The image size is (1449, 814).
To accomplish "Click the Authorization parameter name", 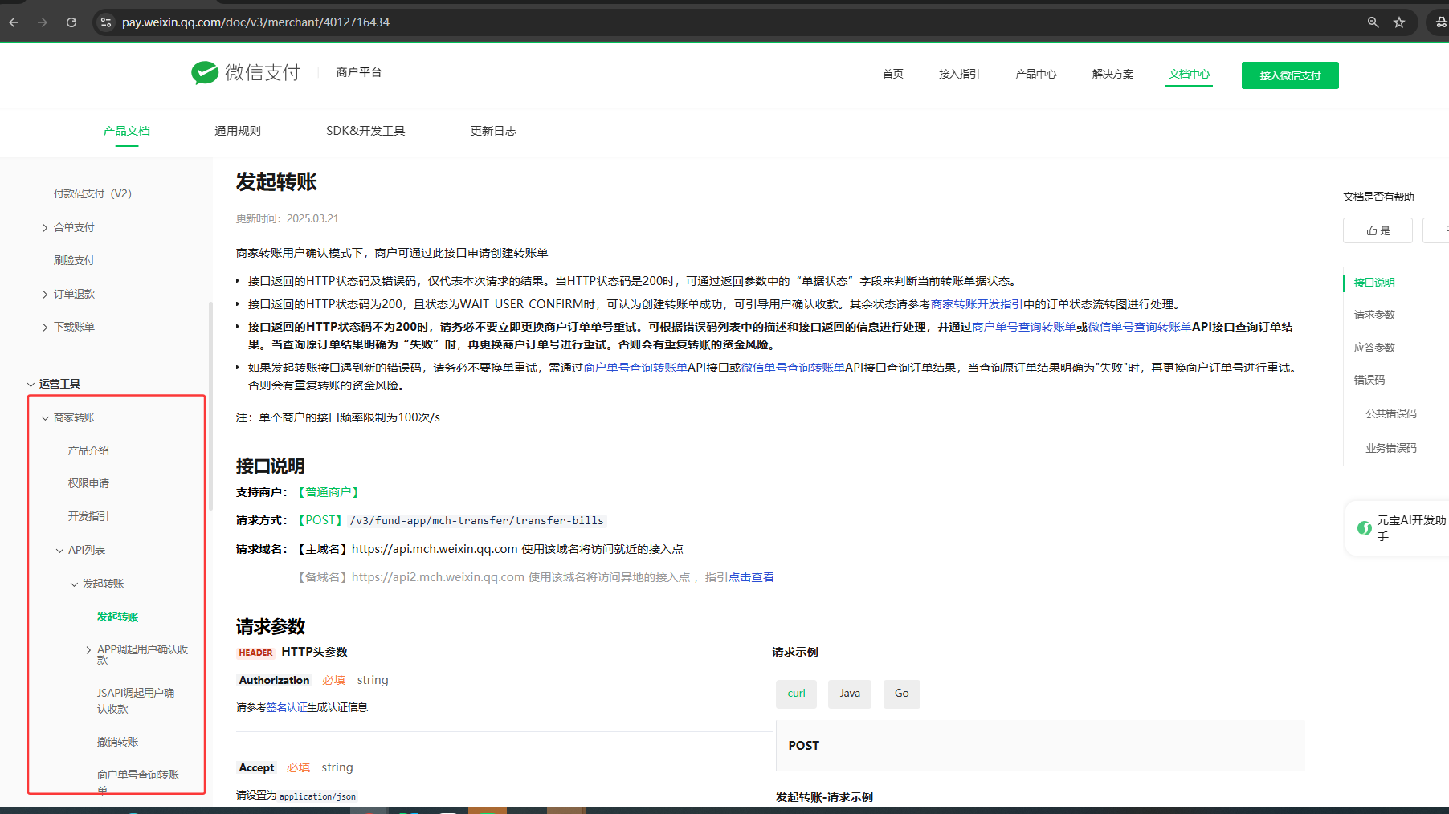I will click(x=274, y=680).
